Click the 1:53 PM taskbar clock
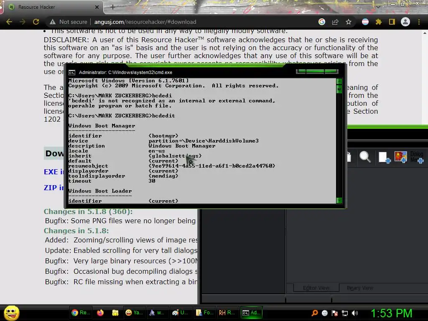Viewport: 428px width, 321px height. tap(391, 313)
